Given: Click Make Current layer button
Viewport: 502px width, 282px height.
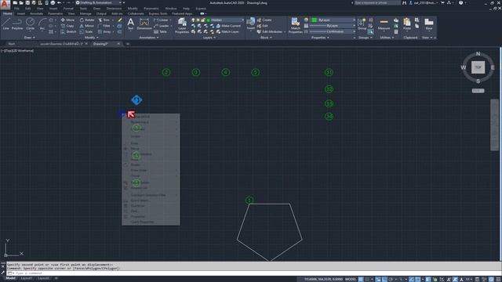Looking at the screenshot, I should [x=228, y=26].
